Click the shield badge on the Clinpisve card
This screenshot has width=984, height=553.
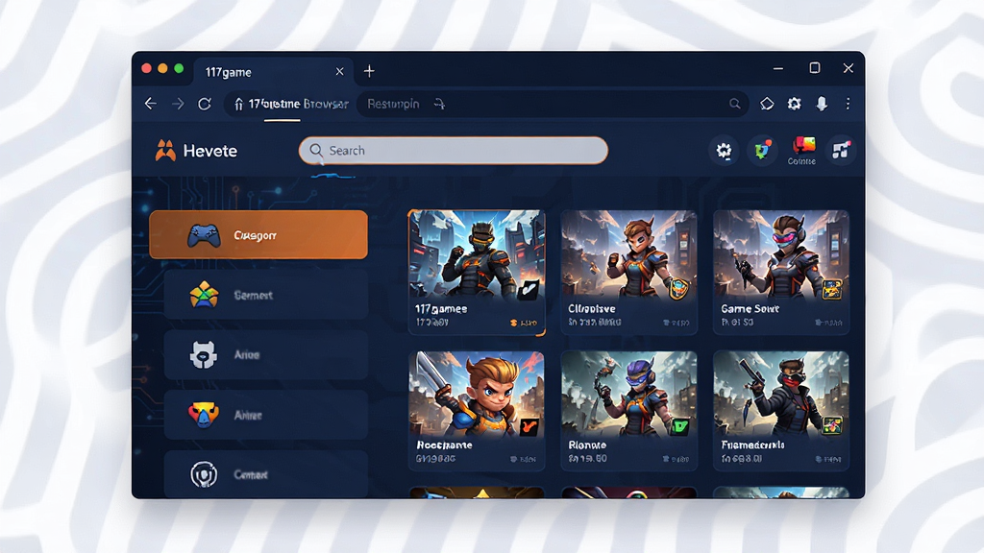(679, 288)
